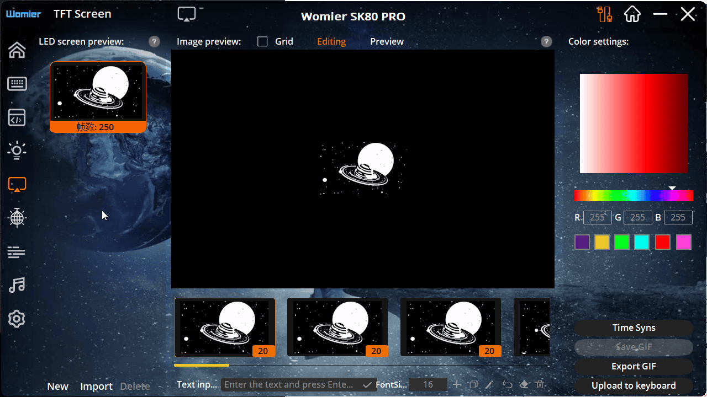Image resolution: width=707 pixels, height=397 pixels.
Task: Select the second frame thumbnail
Action: coord(337,328)
